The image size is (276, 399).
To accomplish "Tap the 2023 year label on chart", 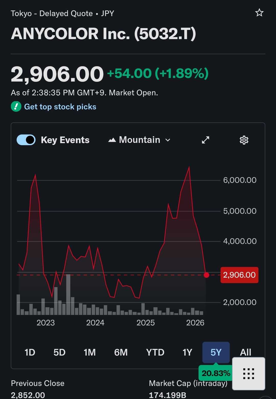I will (46, 323).
